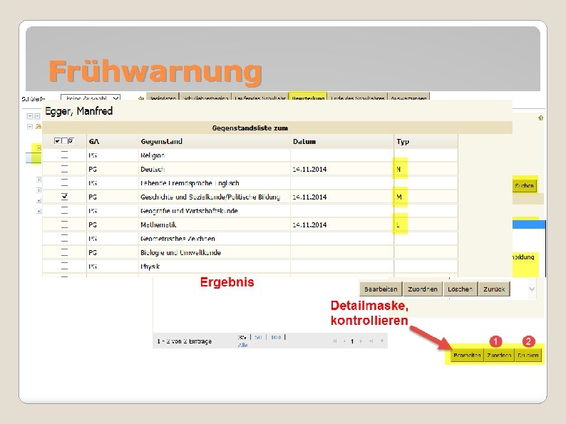
Task: Click the back arrow icon beside the tabs
Action: [141, 98]
